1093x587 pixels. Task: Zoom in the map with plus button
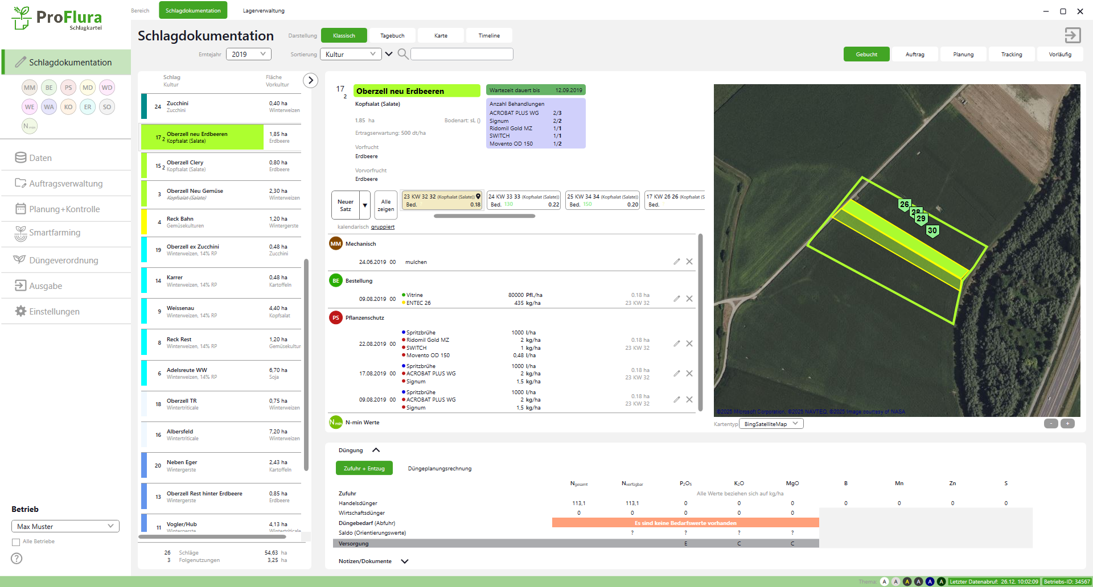1067,424
